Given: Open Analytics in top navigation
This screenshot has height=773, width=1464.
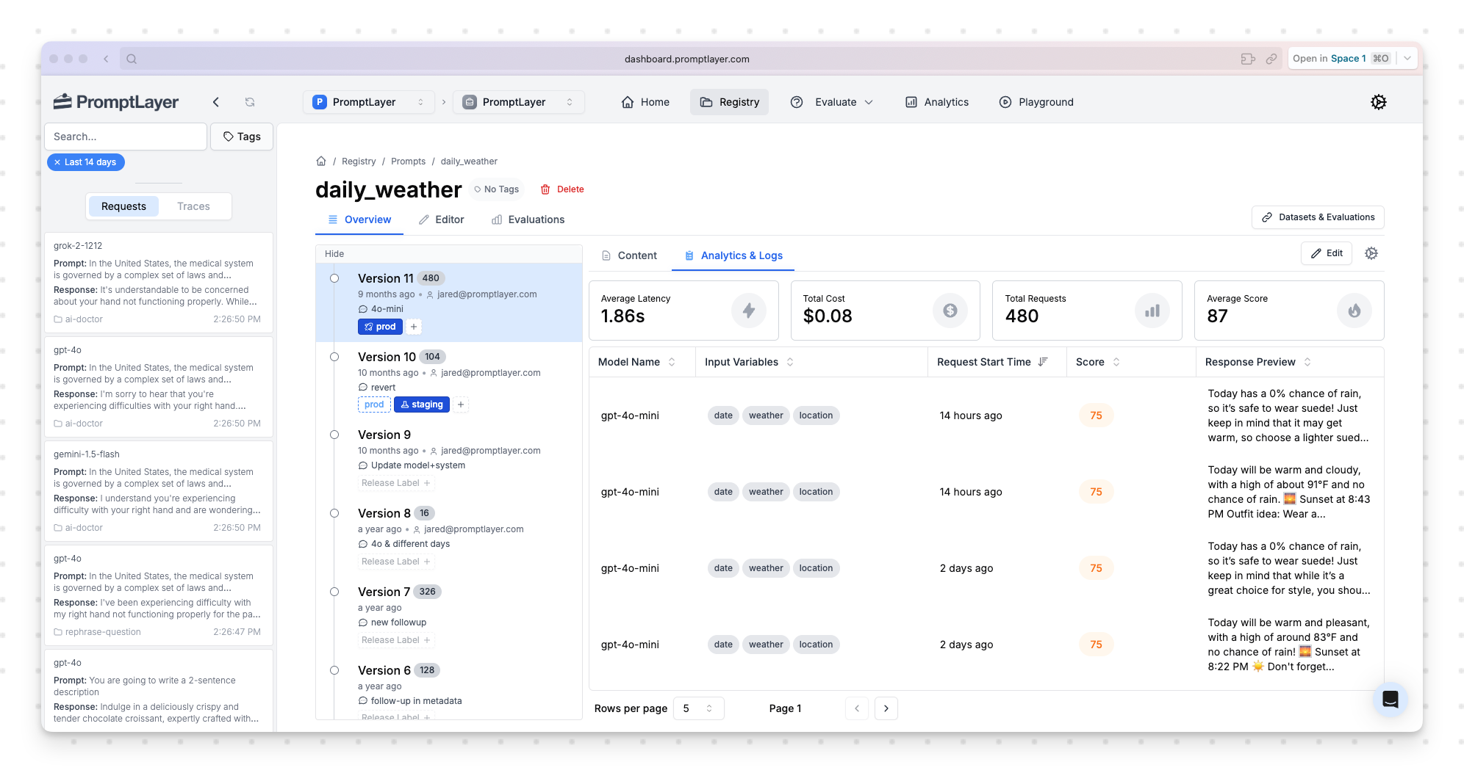Looking at the screenshot, I should tap(937, 102).
